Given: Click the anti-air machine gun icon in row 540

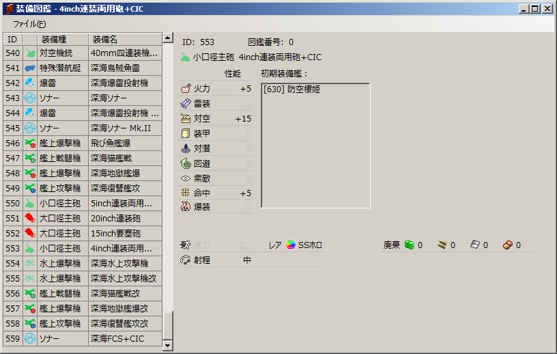Looking at the screenshot, I should pyautogui.click(x=30, y=53).
